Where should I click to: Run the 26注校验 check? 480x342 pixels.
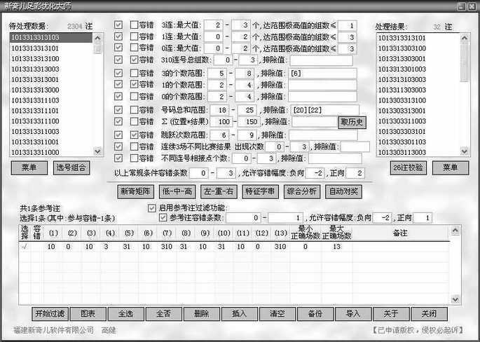pos(406,167)
